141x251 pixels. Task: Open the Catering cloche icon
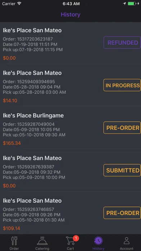tap(42, 241)
